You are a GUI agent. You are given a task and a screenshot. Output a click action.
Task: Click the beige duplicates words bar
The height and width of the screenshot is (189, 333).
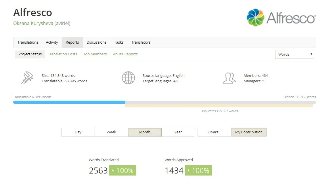coord(219,106)
